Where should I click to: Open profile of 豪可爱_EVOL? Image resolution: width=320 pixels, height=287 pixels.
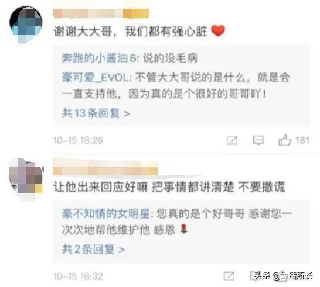pyautogui.click(x=96, y=78)
